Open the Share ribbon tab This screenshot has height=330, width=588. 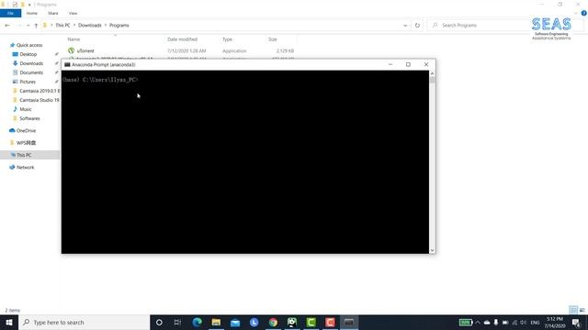click(53, 13)
